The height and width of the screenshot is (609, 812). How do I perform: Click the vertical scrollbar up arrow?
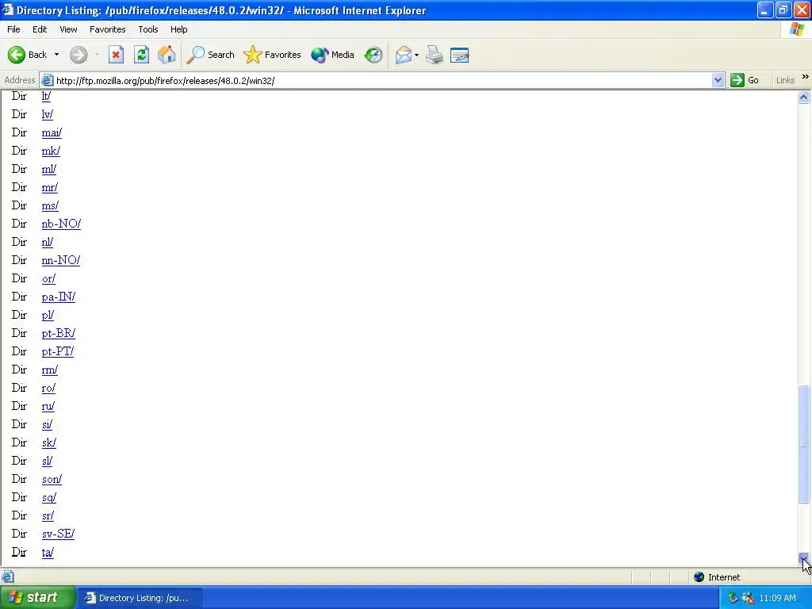pos(804,97)
